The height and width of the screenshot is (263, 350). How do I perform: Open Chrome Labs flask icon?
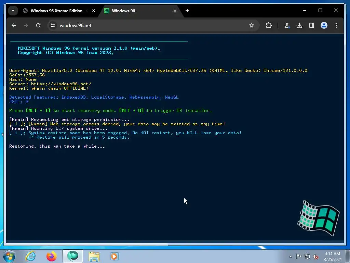287,25
